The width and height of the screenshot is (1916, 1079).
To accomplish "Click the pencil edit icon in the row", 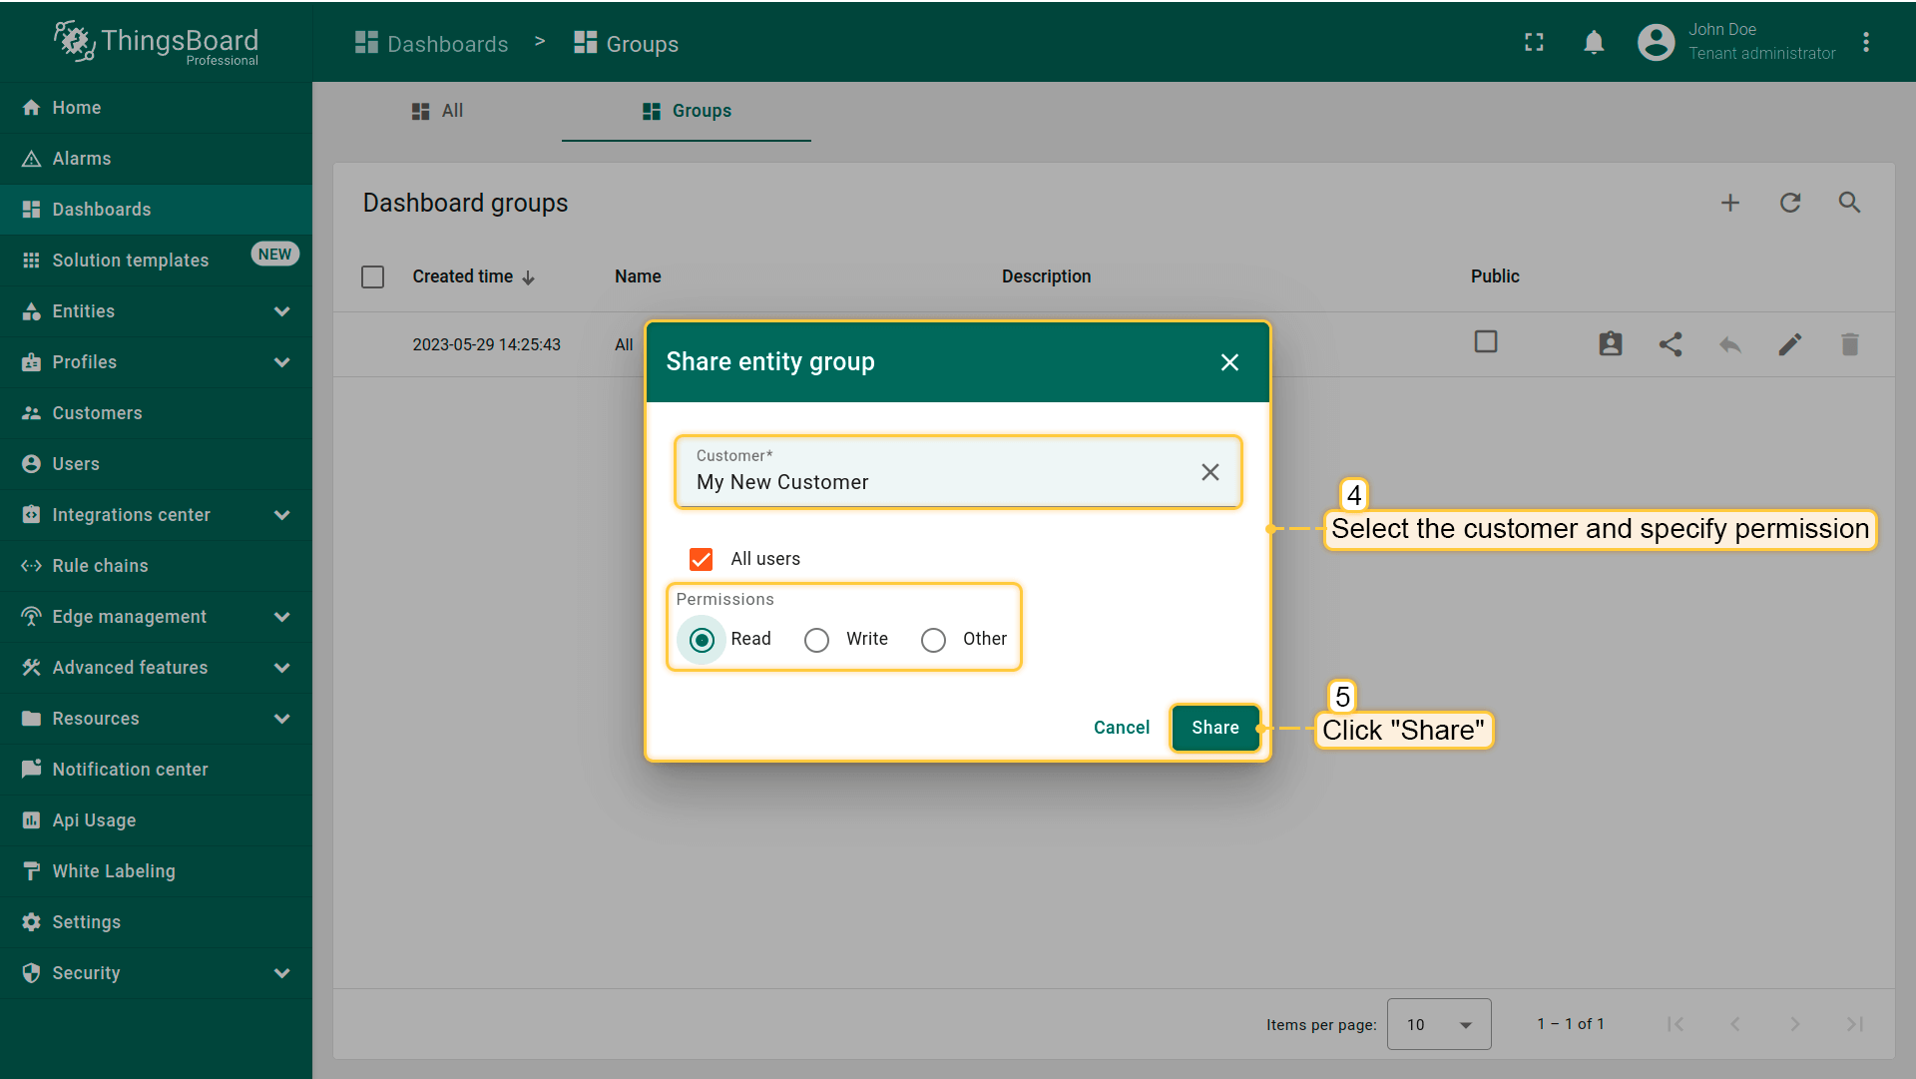I will (1789, 344).
